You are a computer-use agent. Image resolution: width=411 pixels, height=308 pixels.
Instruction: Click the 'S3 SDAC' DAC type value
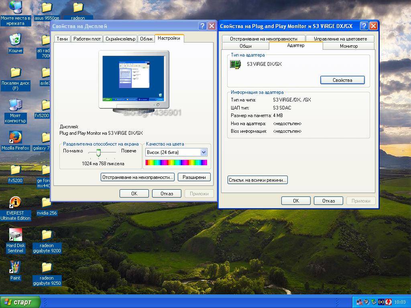(x=282, y=108)
